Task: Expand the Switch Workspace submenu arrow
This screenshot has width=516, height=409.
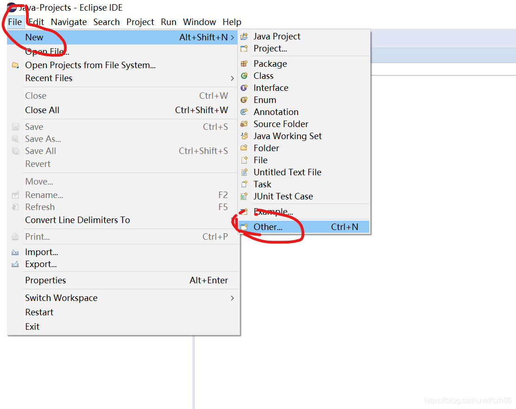Action: pos(232,298)
